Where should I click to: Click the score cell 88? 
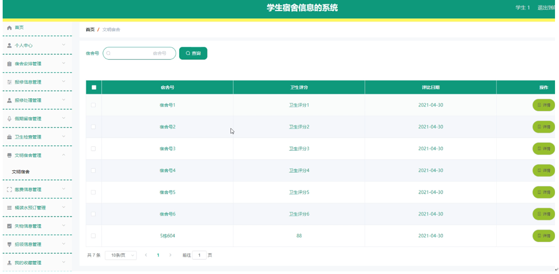coord(299,236)
